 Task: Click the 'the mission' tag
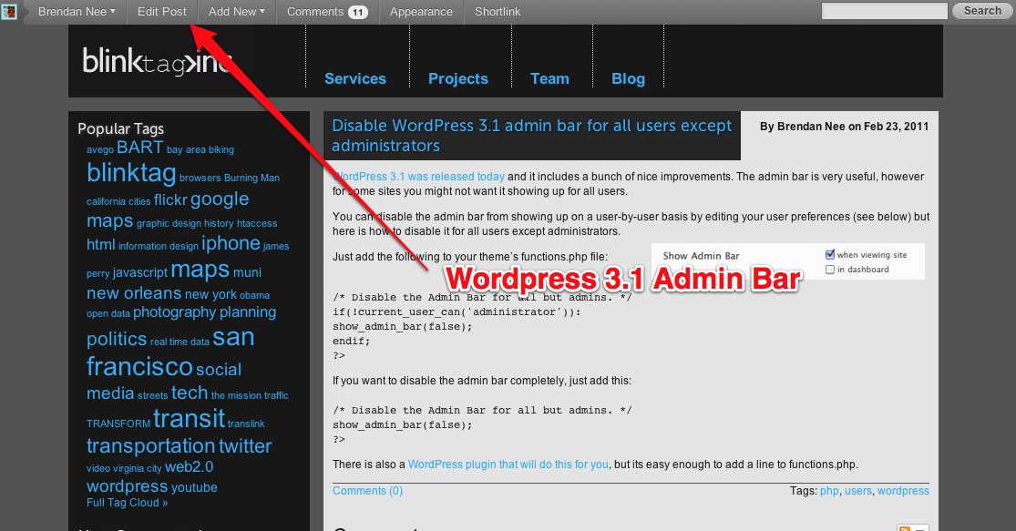pyautogui.click(x=236, y=395)
